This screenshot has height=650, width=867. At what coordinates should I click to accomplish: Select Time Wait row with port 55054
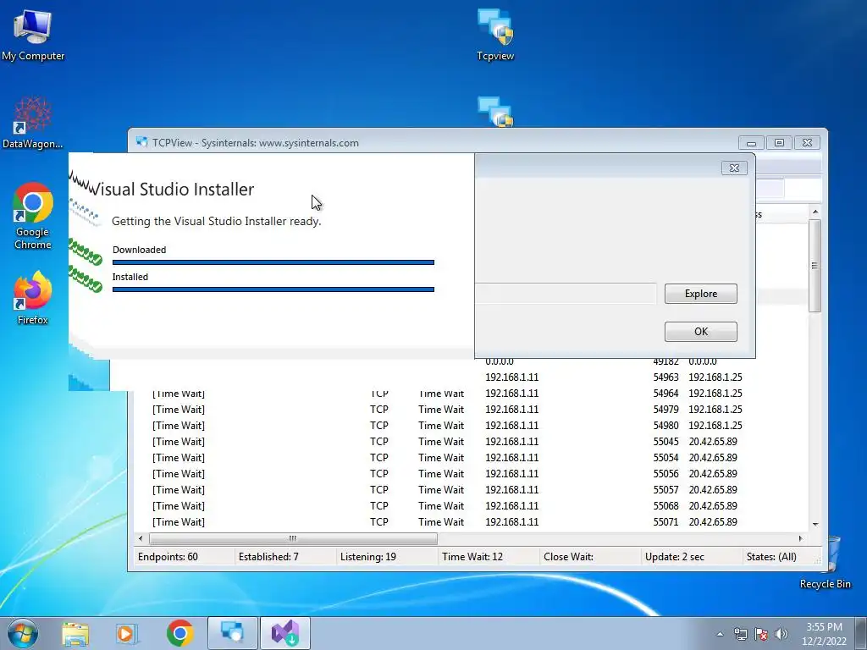click(471, 458)
